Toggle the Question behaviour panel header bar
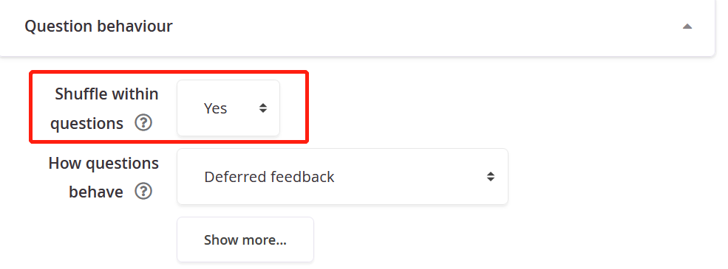This screenshot has height=269, width=728. point(356,27)
